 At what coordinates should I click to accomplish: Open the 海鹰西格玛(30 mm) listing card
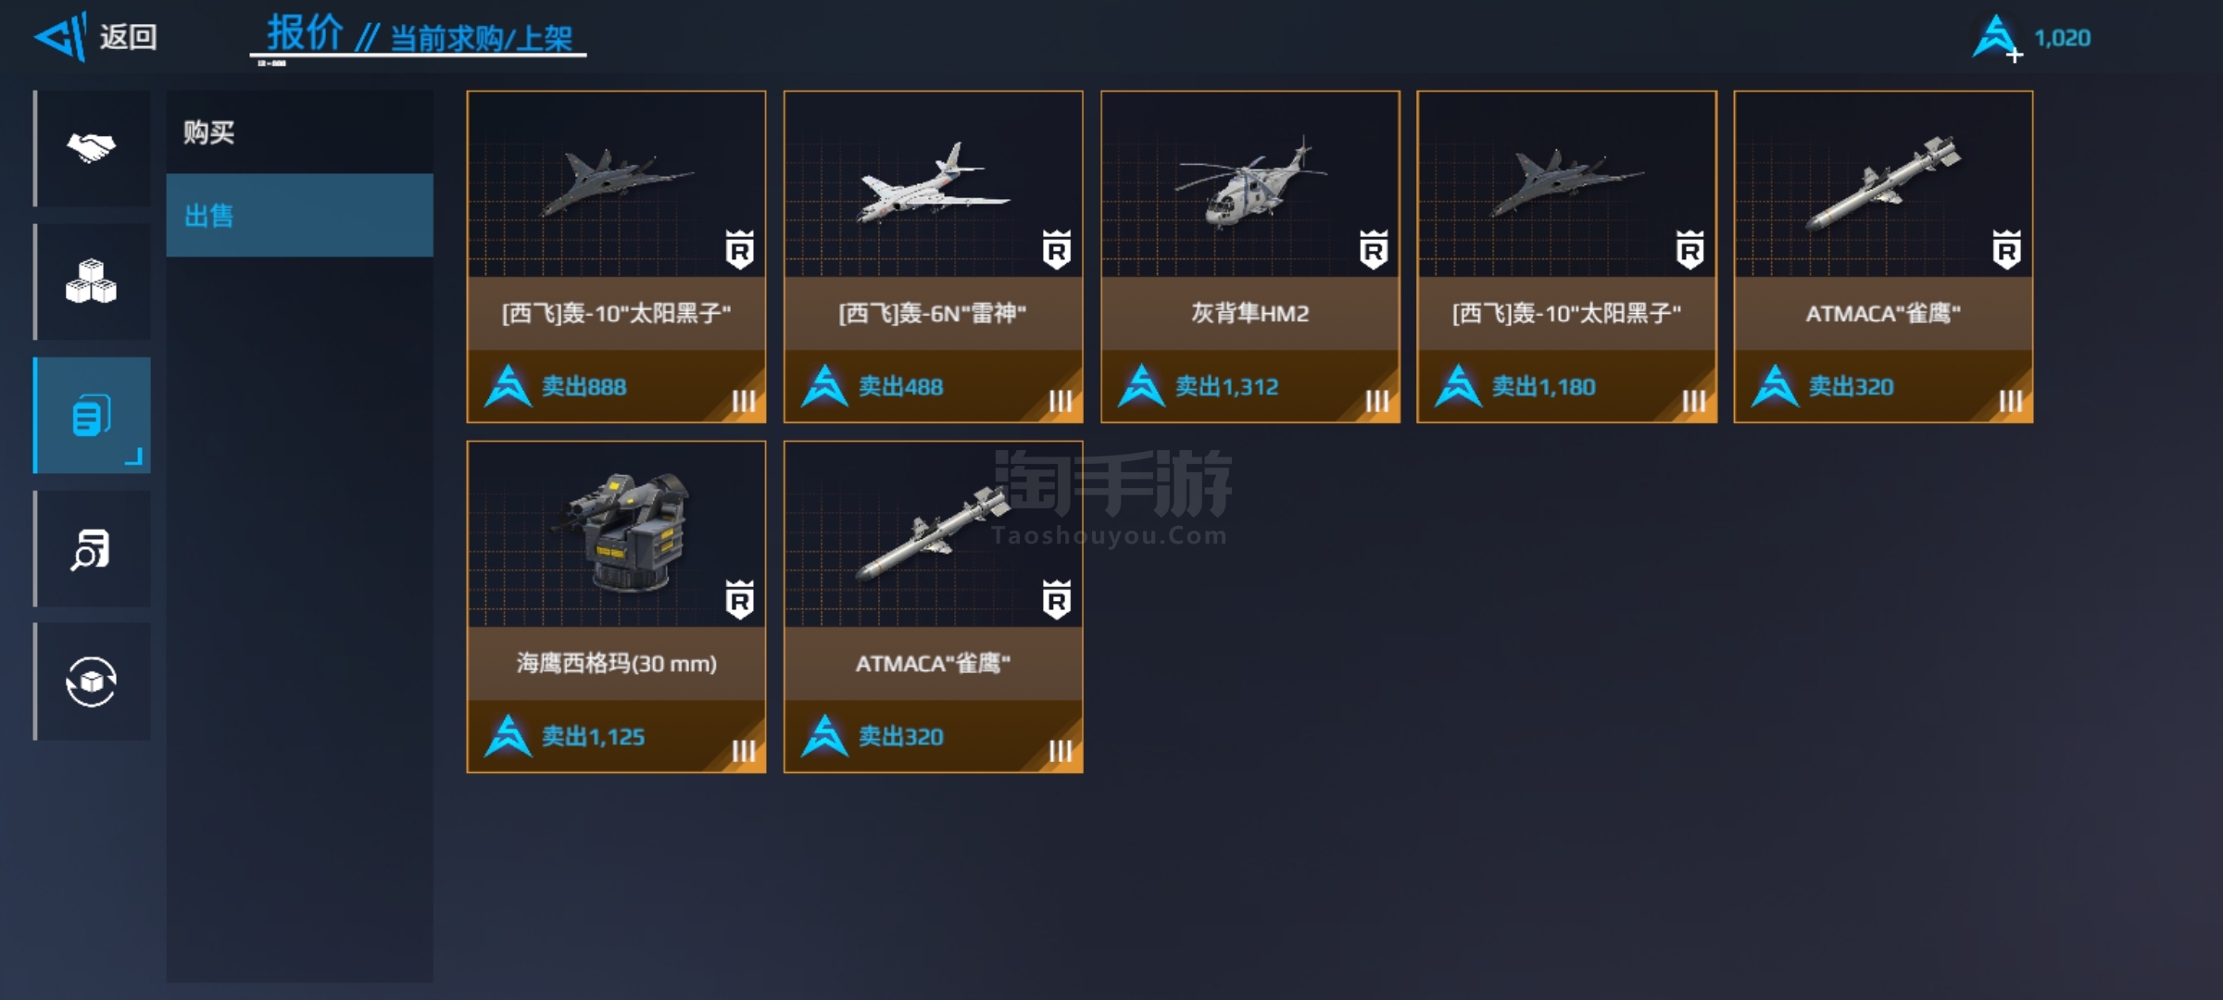click(616, 606)
